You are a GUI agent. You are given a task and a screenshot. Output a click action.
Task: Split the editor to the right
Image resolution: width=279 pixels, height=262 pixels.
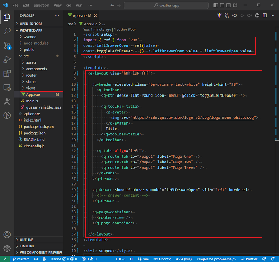pyautogui.click(x=265, y=15)
